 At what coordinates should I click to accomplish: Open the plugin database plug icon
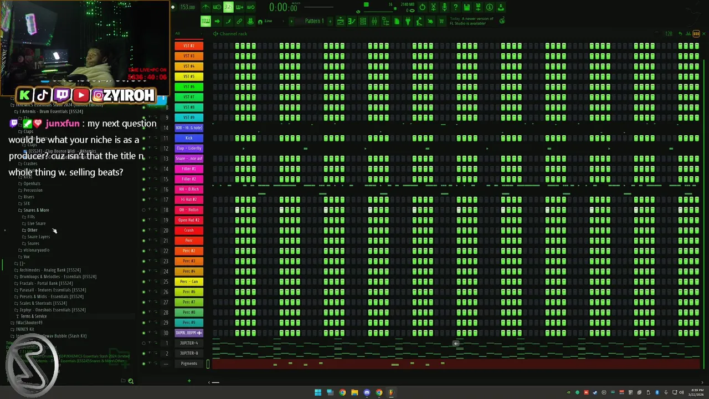coord(408,21)
